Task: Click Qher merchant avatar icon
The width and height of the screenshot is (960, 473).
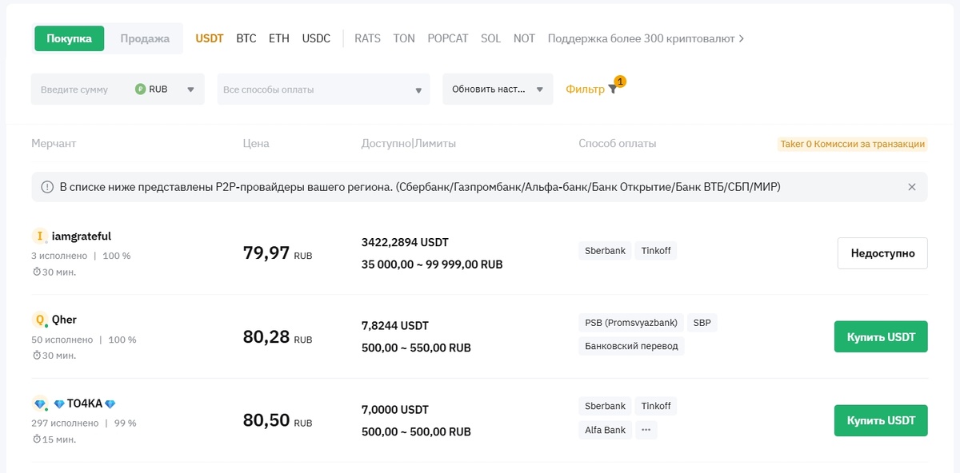Action: (39, 320)
